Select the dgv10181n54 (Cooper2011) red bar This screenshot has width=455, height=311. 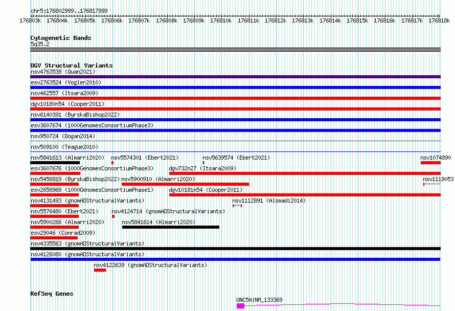click(305, 195)
